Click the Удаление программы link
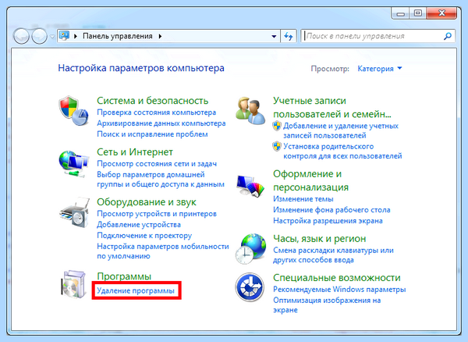The height and width of the screenshot is (342, 468). (136, 290)
